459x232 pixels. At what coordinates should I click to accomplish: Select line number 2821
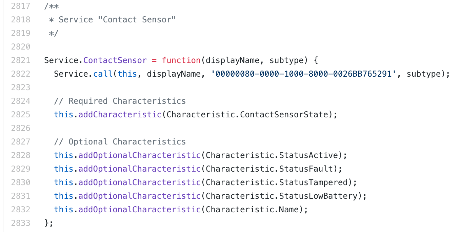[21, 60]
